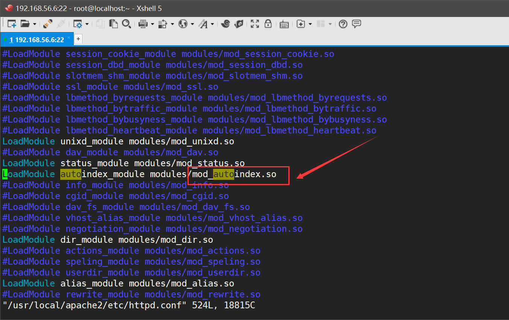Click the userdir_module line
The image size is (509, 320).
point(131,273)
